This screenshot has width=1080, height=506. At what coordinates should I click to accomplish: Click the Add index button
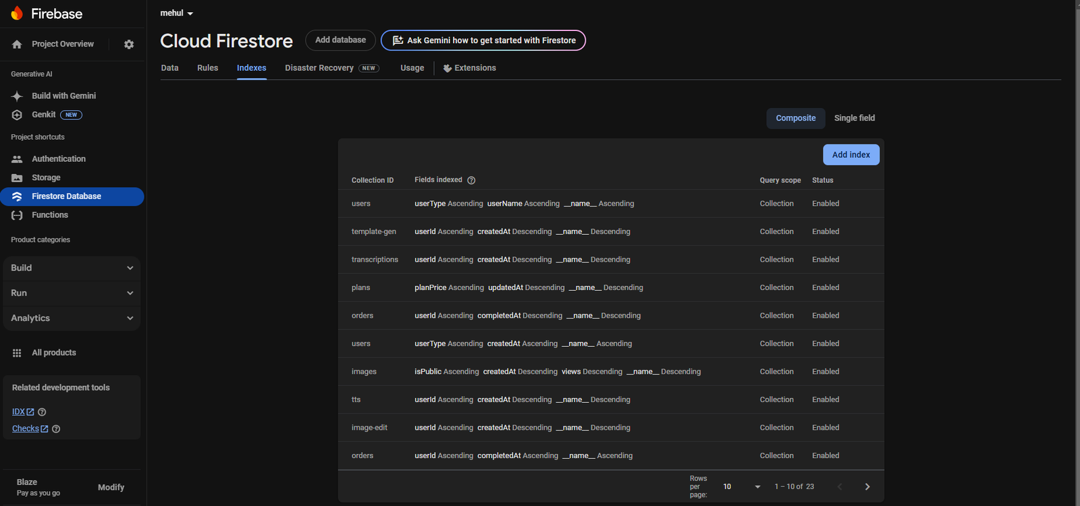coord(850,154)
